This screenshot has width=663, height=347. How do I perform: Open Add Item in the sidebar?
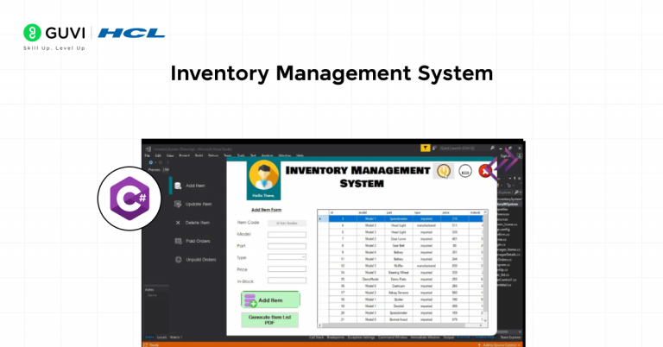tap(194, 186)
